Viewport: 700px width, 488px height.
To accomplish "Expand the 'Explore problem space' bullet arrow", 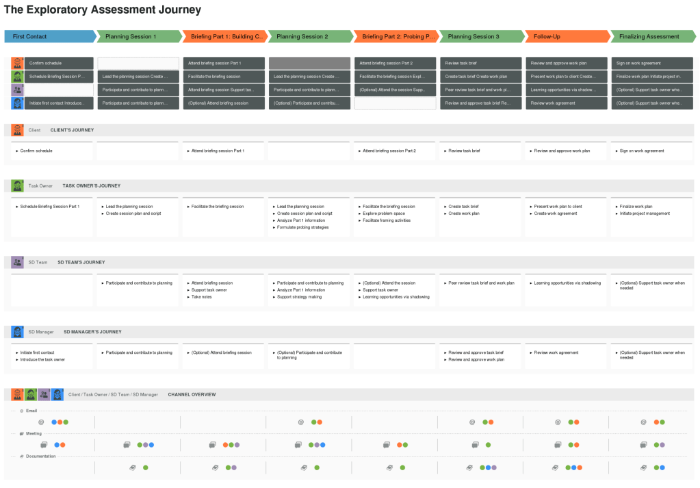I will click(x=359, y=214).
